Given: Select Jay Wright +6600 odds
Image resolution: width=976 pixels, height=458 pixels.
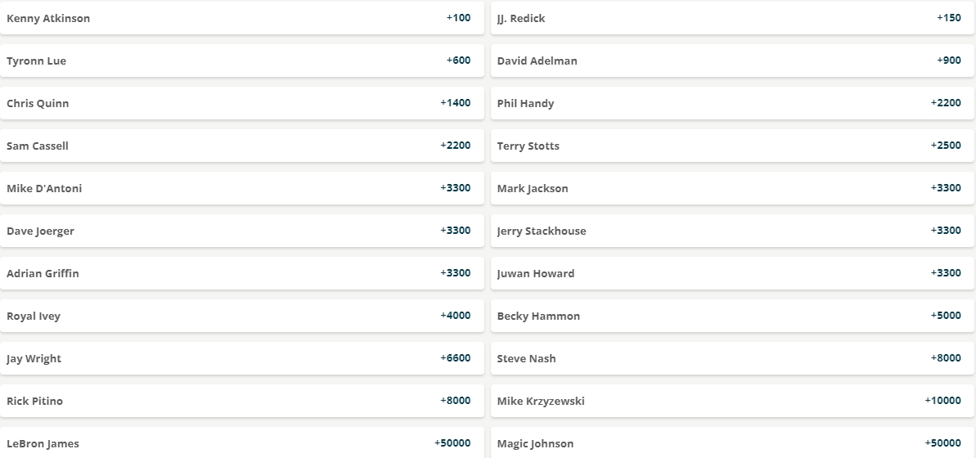Looking at the screenshot, I should 242,358.
